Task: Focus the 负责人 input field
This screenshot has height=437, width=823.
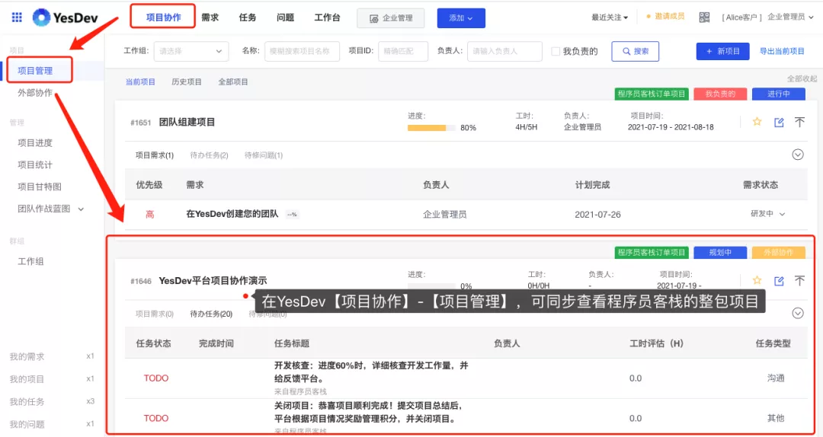Action: [x=504, y=52]
